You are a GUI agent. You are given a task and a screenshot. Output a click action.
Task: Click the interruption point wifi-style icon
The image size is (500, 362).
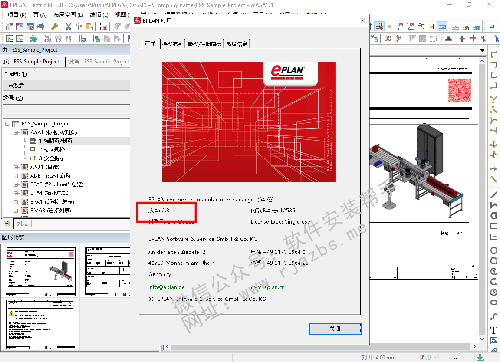click(466, 26)
